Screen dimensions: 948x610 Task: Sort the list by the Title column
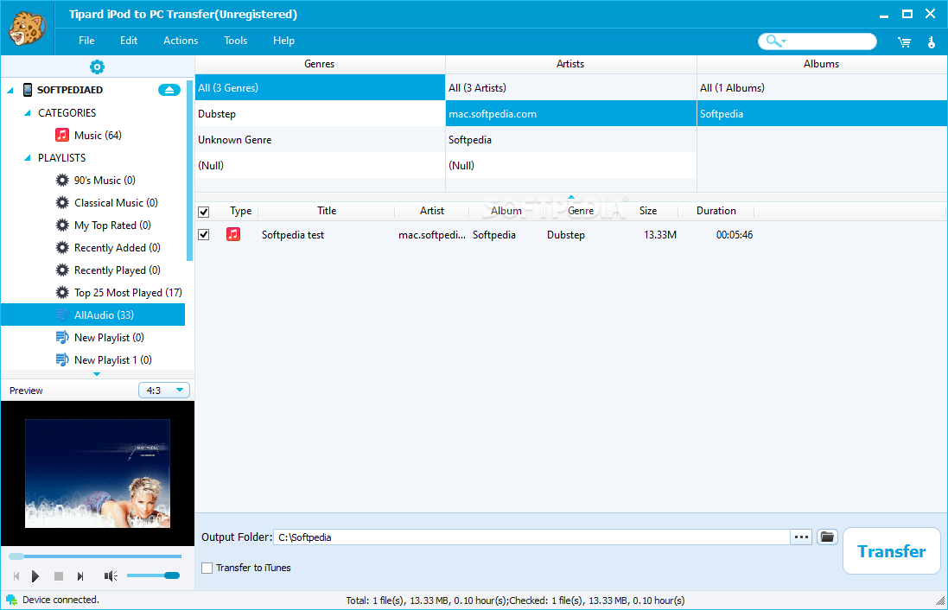click(x=327, y=211)
